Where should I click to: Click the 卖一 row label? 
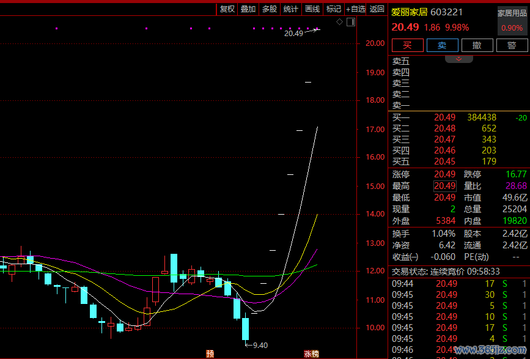401,105
